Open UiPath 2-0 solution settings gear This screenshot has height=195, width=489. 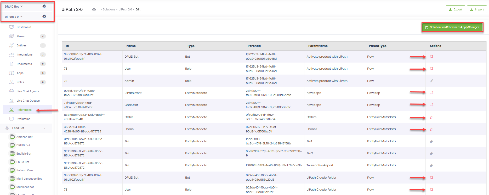pos(44,16)
